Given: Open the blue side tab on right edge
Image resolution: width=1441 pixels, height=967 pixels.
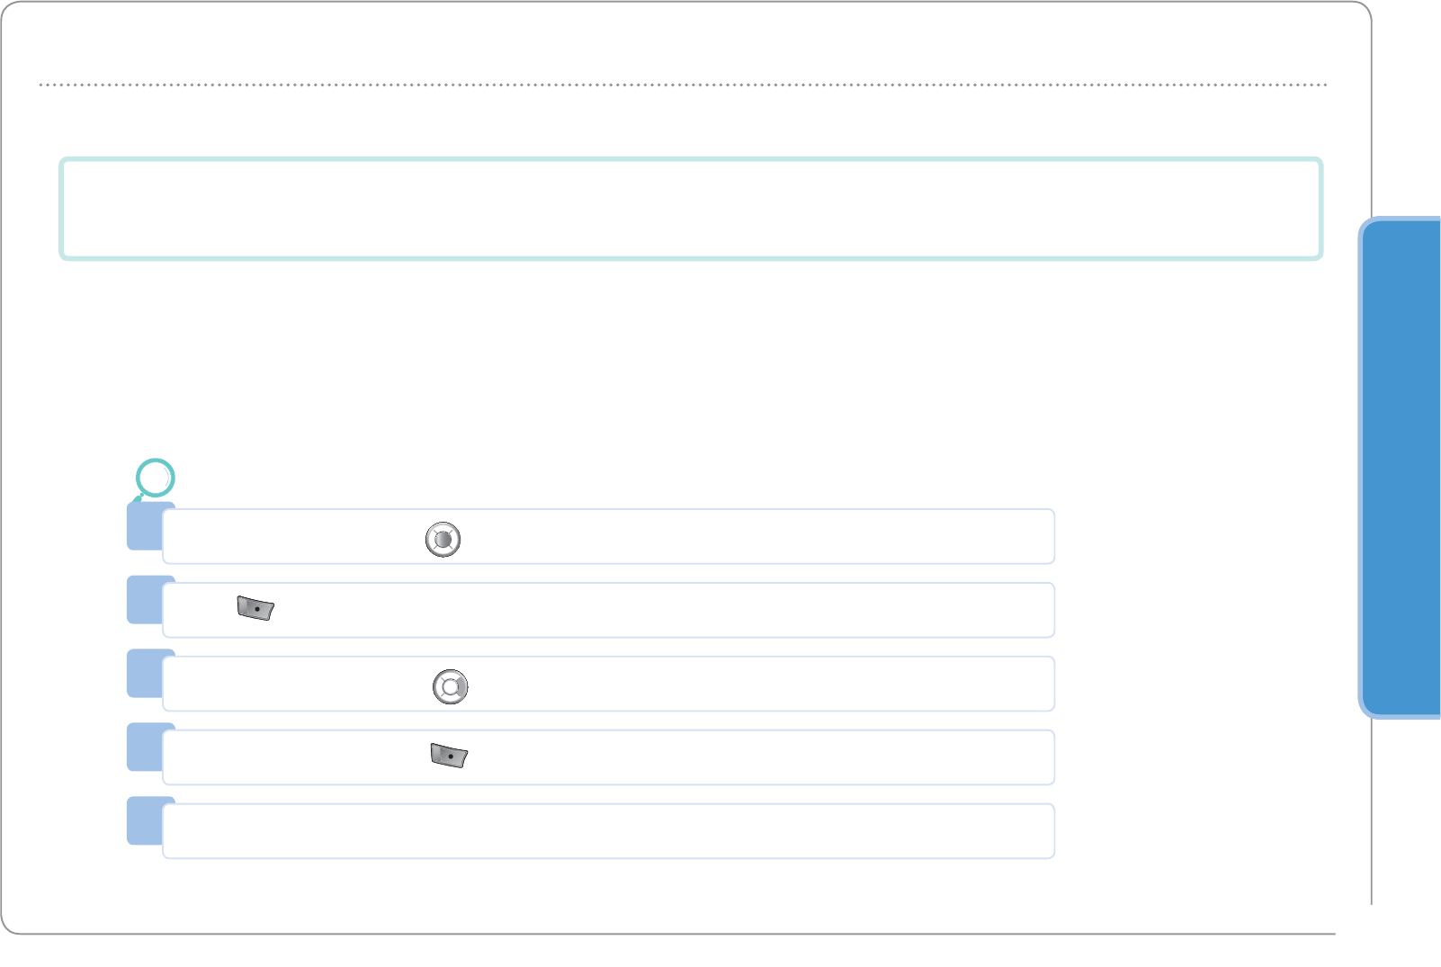Looking at the screenshot, I should coord(1401,468).
